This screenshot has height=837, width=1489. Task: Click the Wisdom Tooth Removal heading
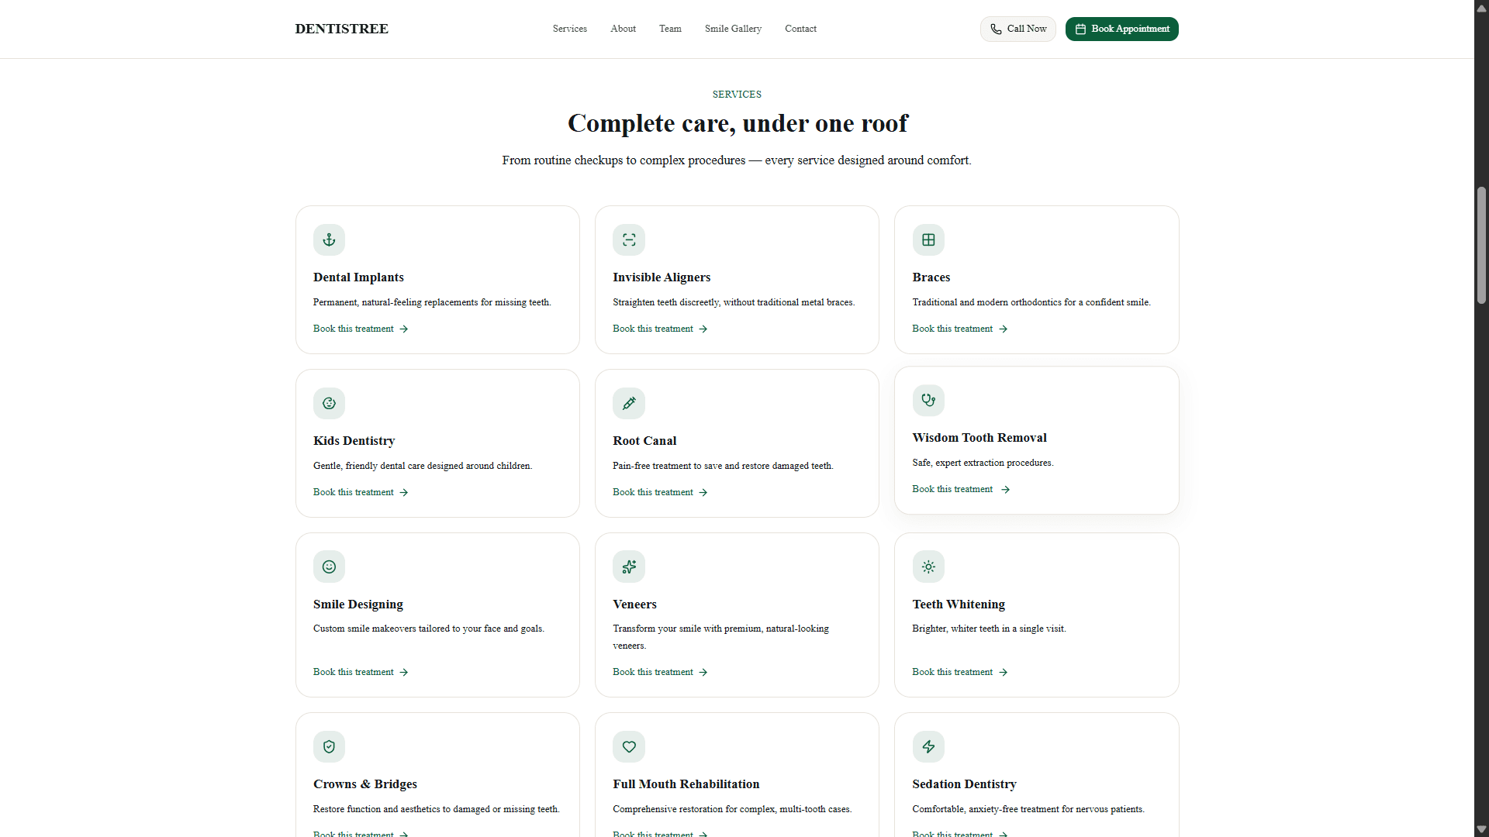[979, 438]
